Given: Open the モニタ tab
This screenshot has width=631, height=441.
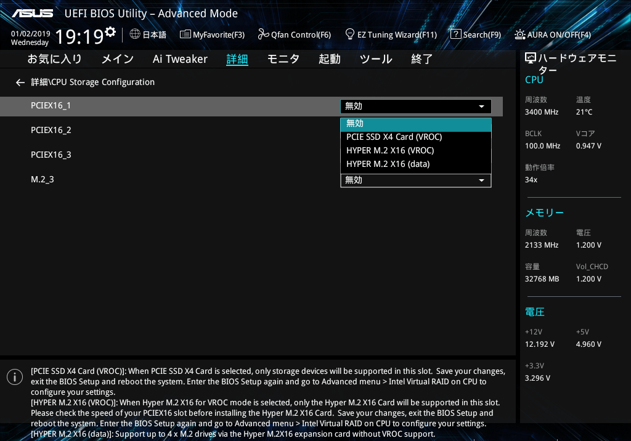Looking at the screenshot, I should point(283,59).
